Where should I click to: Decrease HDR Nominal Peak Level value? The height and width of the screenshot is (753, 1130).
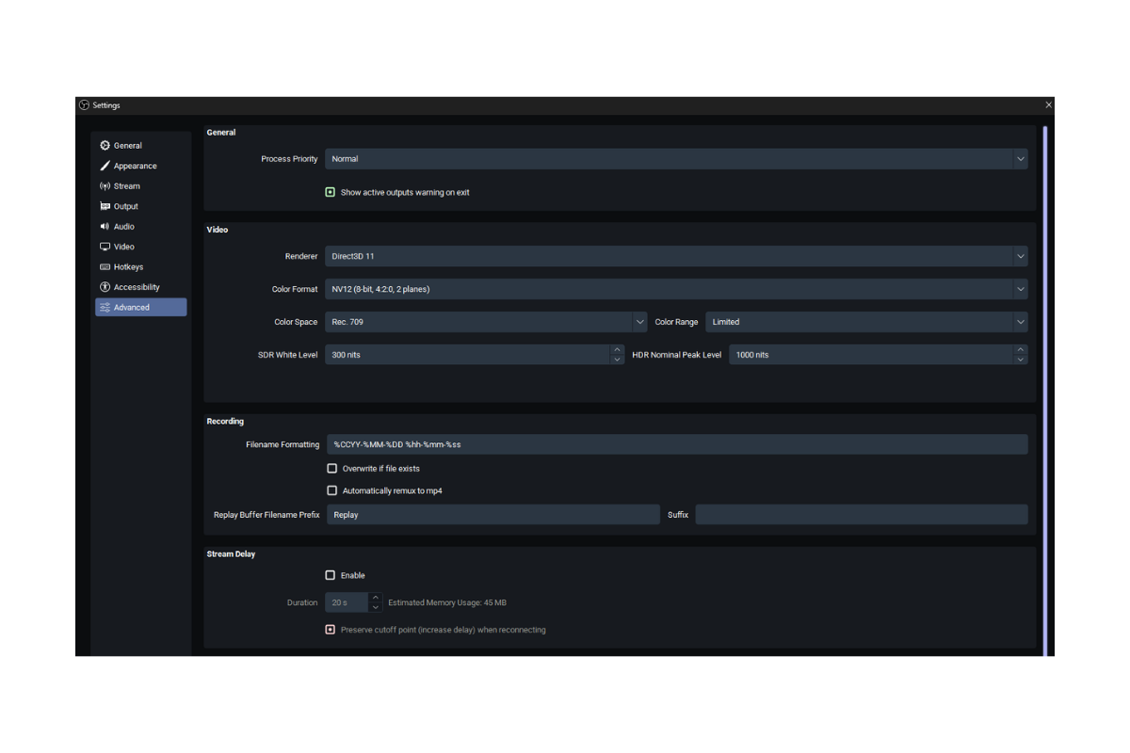pyautogui.click(x=1021, y=360)
